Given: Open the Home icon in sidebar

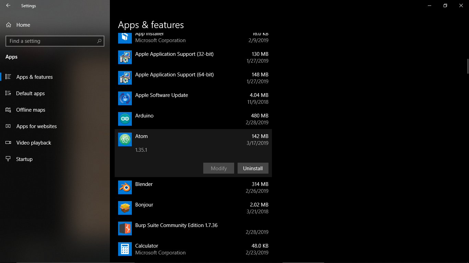Looking at the screenshot, I should point(9,25).
